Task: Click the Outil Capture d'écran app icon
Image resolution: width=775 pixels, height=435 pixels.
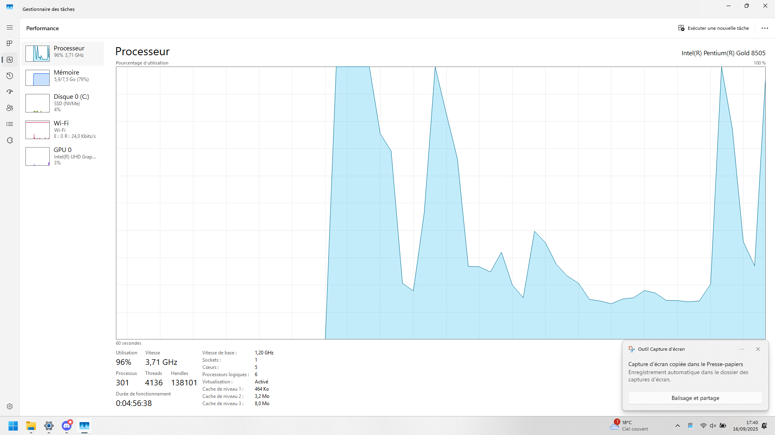Action: click(x=632, y=349)
